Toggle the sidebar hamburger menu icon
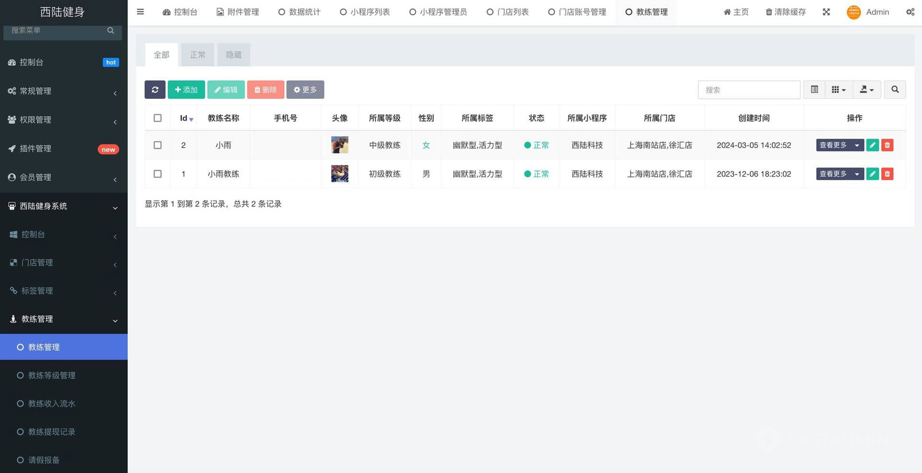Viewport: 922px width, 473px height. point(140,12)
